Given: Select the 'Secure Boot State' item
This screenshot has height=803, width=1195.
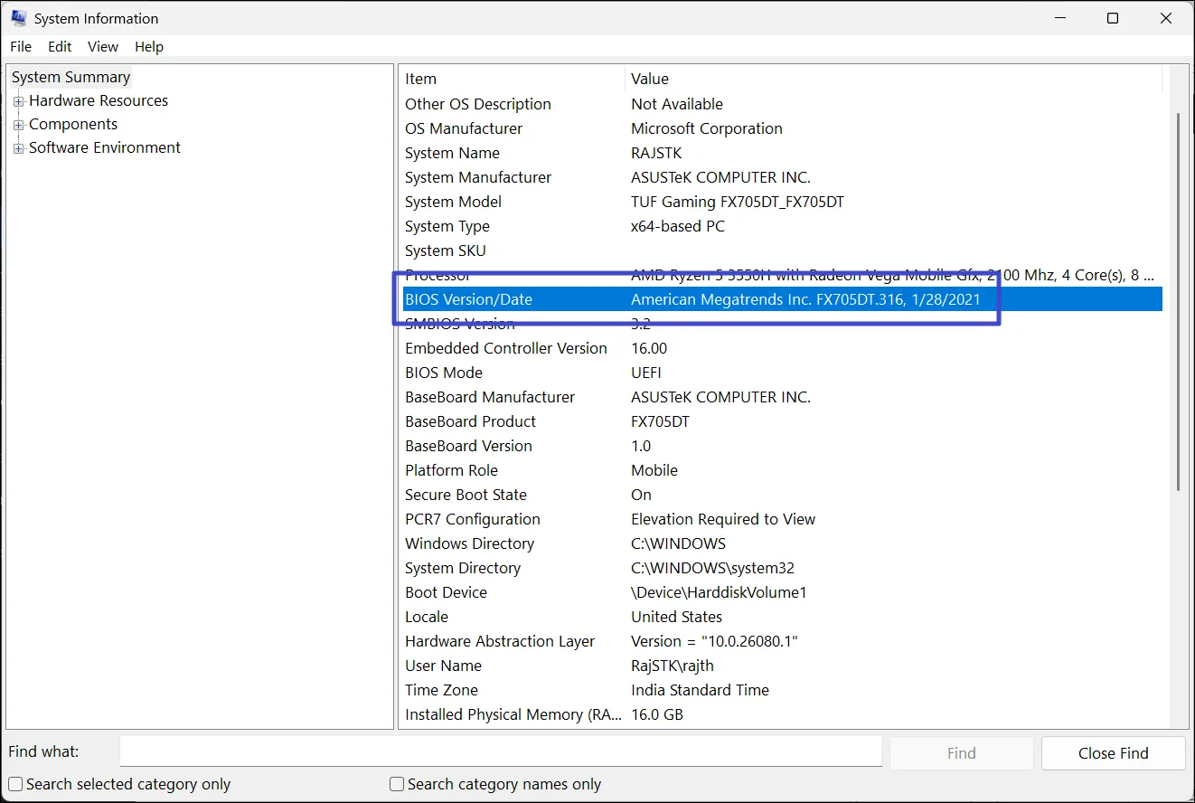Looking at the screenshot, I should 466,495.
